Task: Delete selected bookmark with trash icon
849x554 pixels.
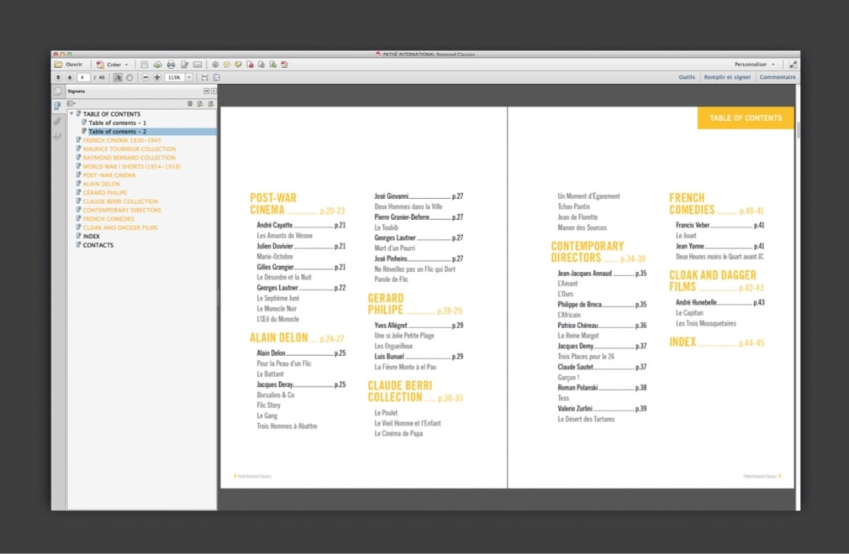Action: tap(190, 103)
